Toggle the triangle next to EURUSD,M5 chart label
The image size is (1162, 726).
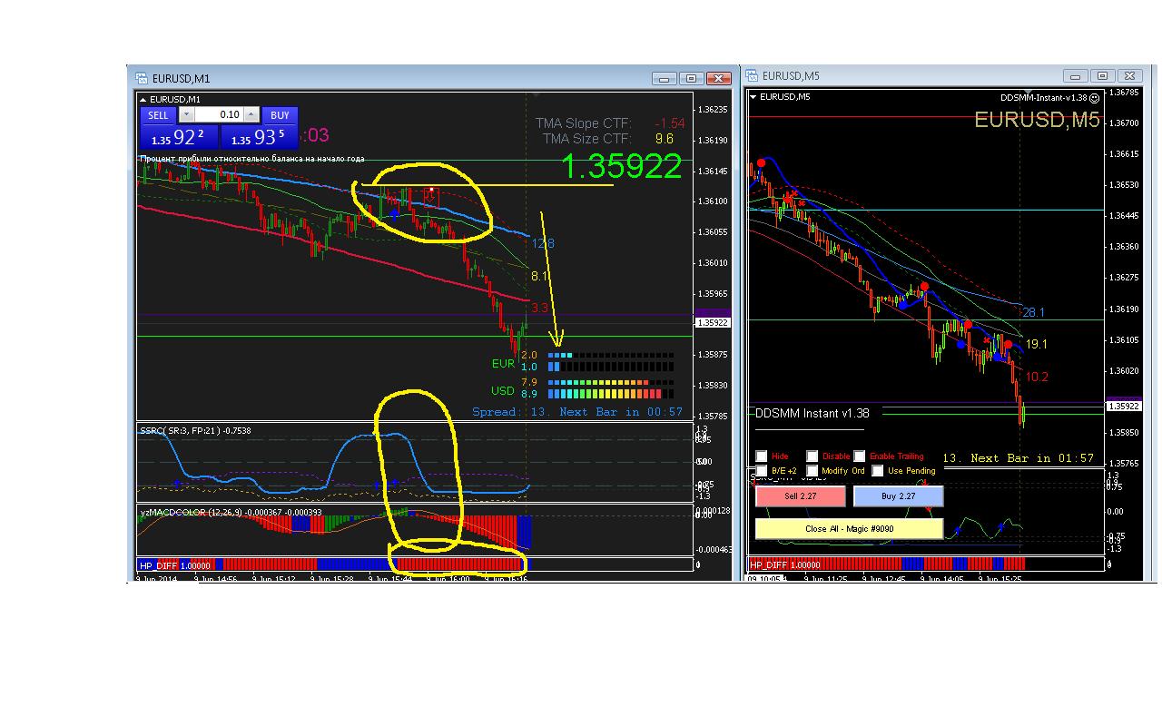[753, 96]
